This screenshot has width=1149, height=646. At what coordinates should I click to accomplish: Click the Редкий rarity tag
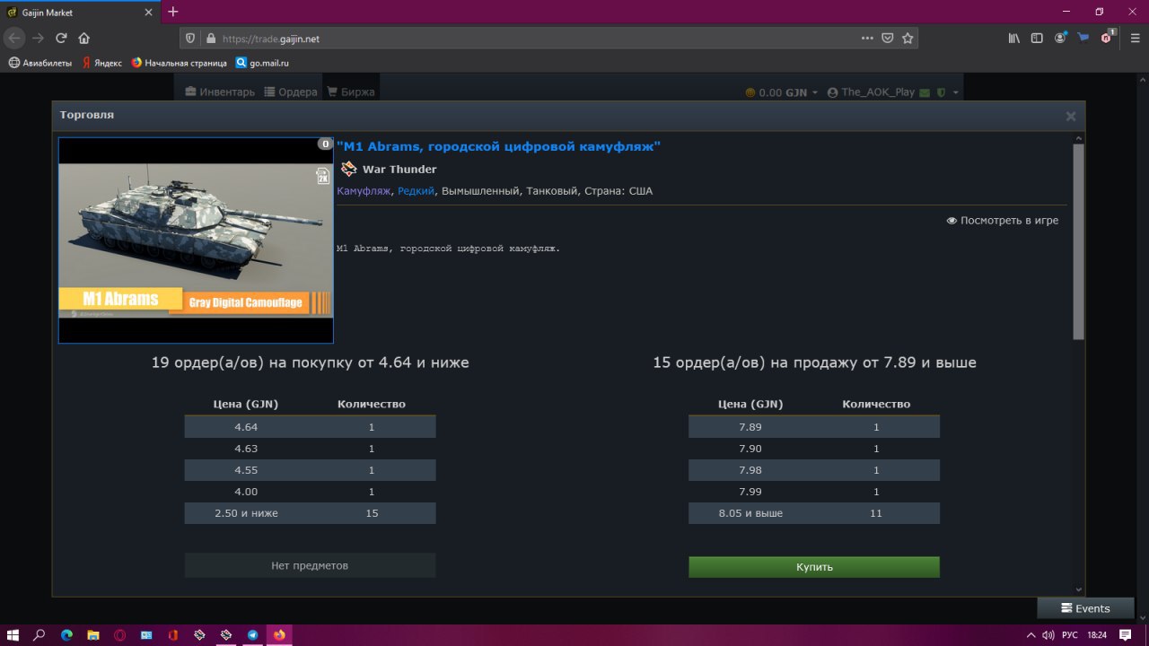pos(417,191)
